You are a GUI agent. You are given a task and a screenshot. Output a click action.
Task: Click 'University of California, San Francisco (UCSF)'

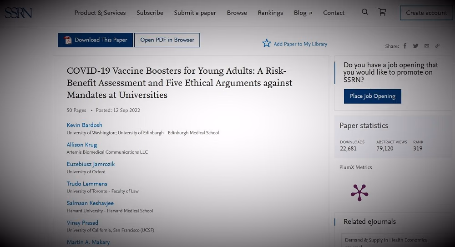coord(110,230)
